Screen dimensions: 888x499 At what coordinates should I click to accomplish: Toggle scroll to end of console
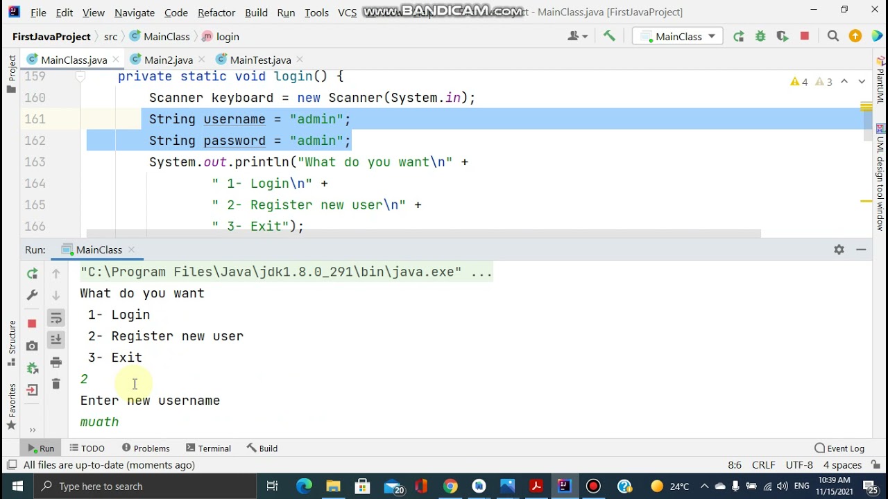tap(56, 340)
